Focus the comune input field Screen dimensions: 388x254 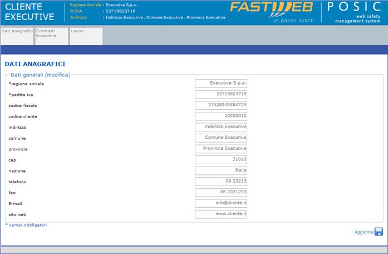pos(221,138)
